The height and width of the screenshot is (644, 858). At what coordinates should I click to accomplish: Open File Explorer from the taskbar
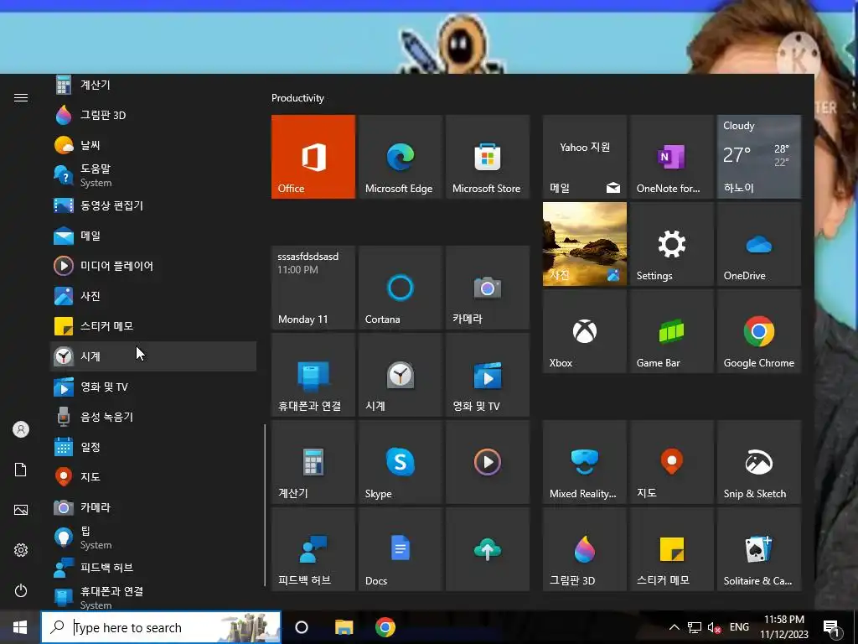(x=344, y=627)
